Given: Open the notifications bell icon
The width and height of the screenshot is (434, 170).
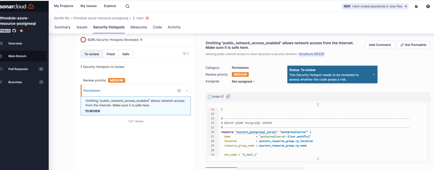Looking at the screenshot, I should click(x=416, y=6).
